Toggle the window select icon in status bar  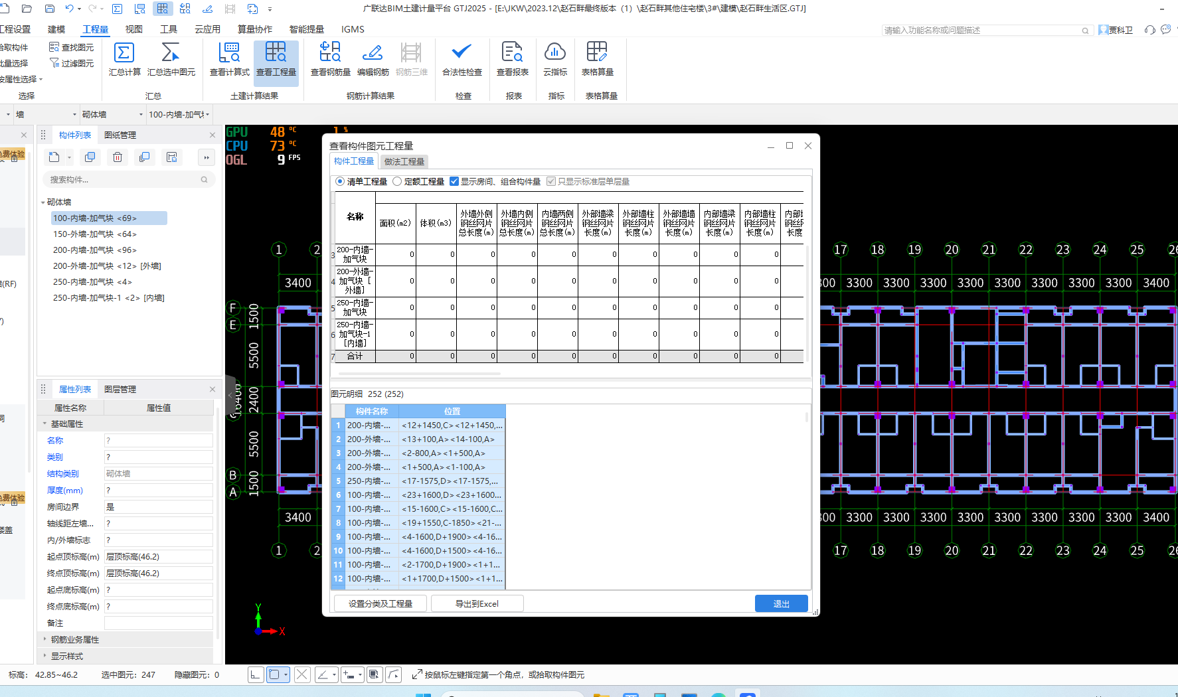(375, 674)
